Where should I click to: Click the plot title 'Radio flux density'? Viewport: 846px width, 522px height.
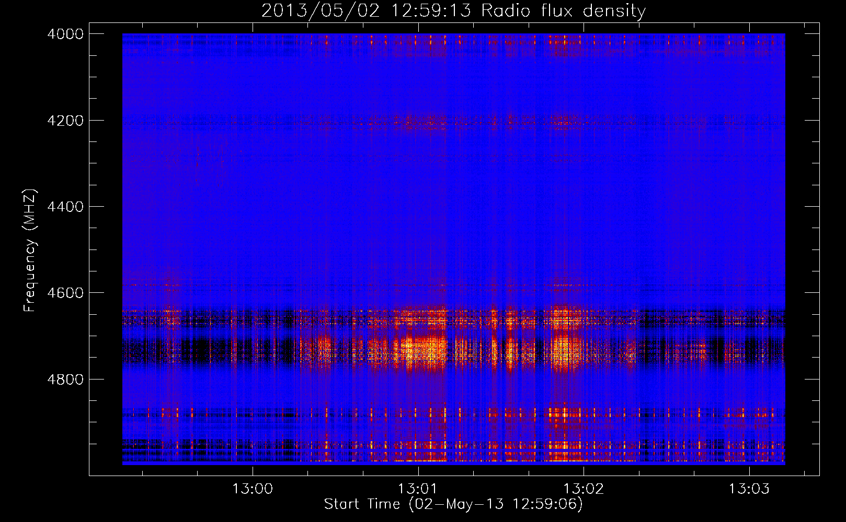pyautogui.click(x=563, y=11)
